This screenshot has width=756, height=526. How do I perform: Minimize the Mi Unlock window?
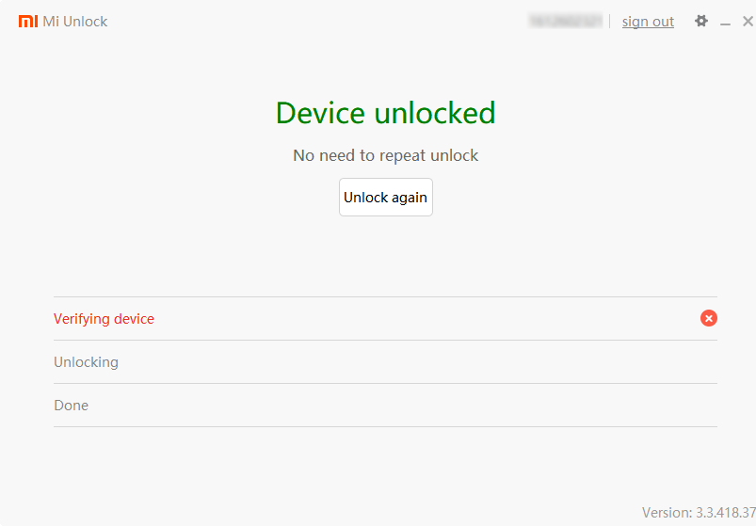pos(725,22)
